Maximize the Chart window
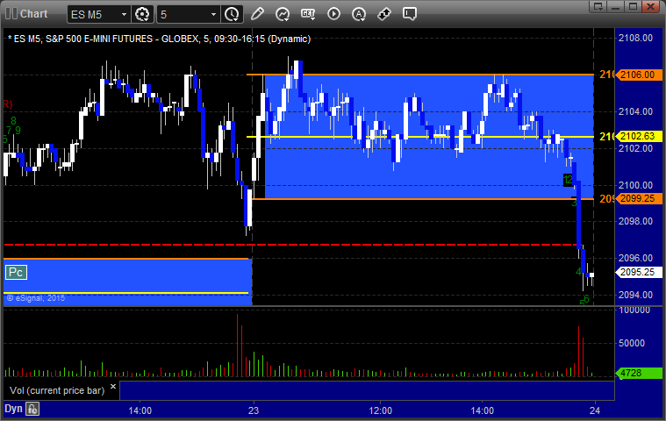The image size is (666, 421). click(633, 6)
